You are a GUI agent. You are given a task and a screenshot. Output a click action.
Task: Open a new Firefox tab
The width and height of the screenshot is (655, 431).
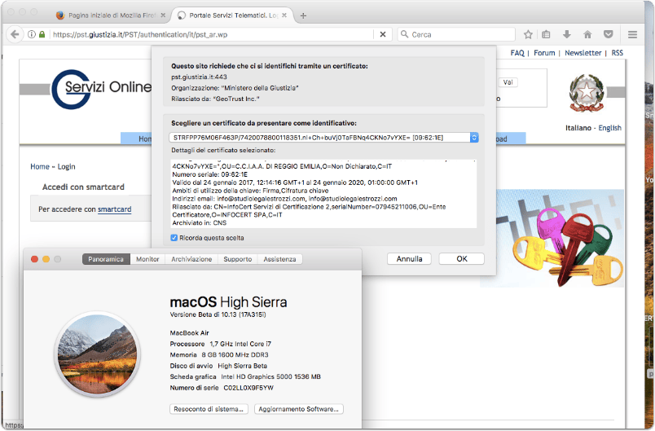coord(303,15)
